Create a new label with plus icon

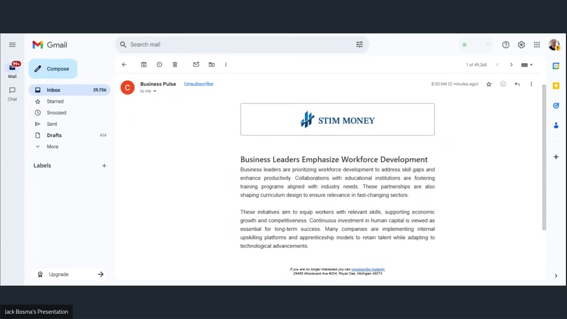point(104,166)
